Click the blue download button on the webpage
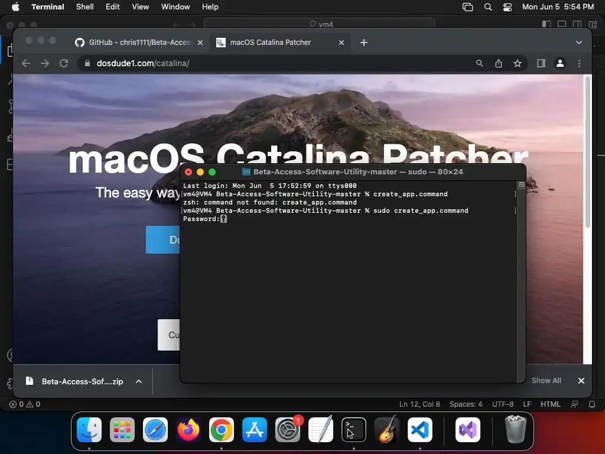Viewport: 605px width, 454px height. click(163, 240)
